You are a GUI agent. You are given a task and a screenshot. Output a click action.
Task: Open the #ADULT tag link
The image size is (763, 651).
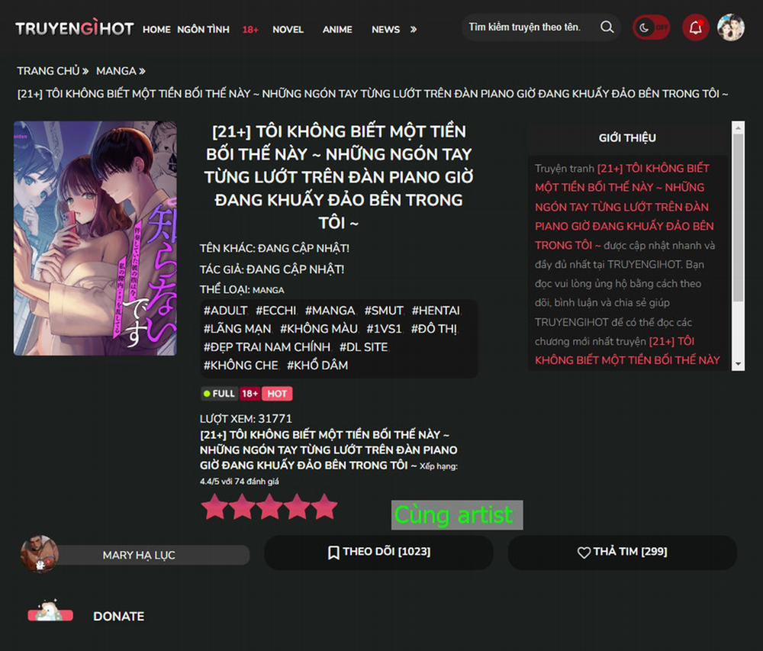[x=225, y=311]
